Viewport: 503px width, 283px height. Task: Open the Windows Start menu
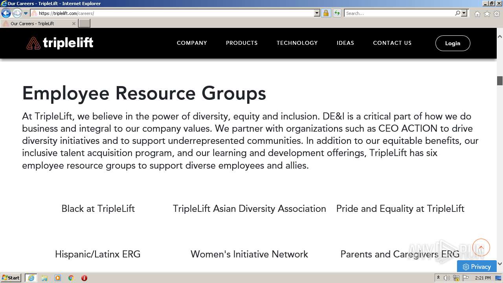(x=11, y=278)
